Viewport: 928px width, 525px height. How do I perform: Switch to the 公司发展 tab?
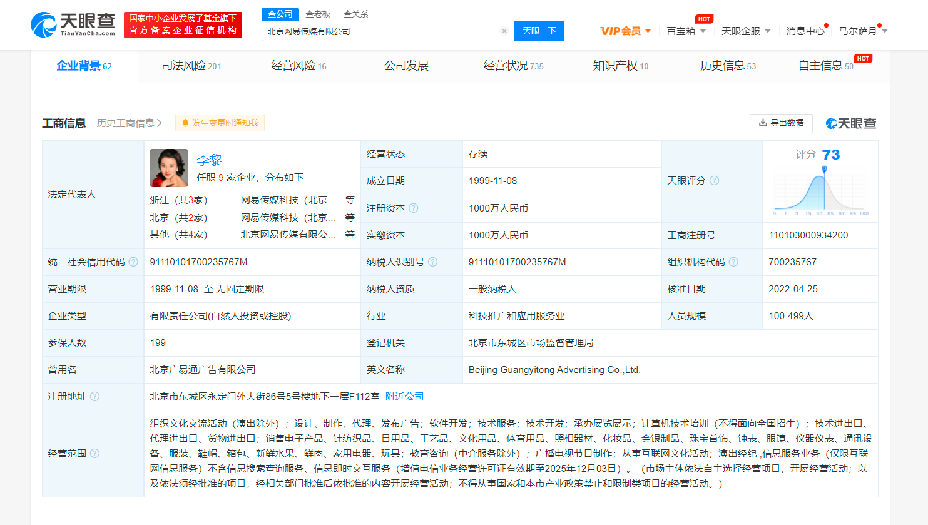(406, 66)
